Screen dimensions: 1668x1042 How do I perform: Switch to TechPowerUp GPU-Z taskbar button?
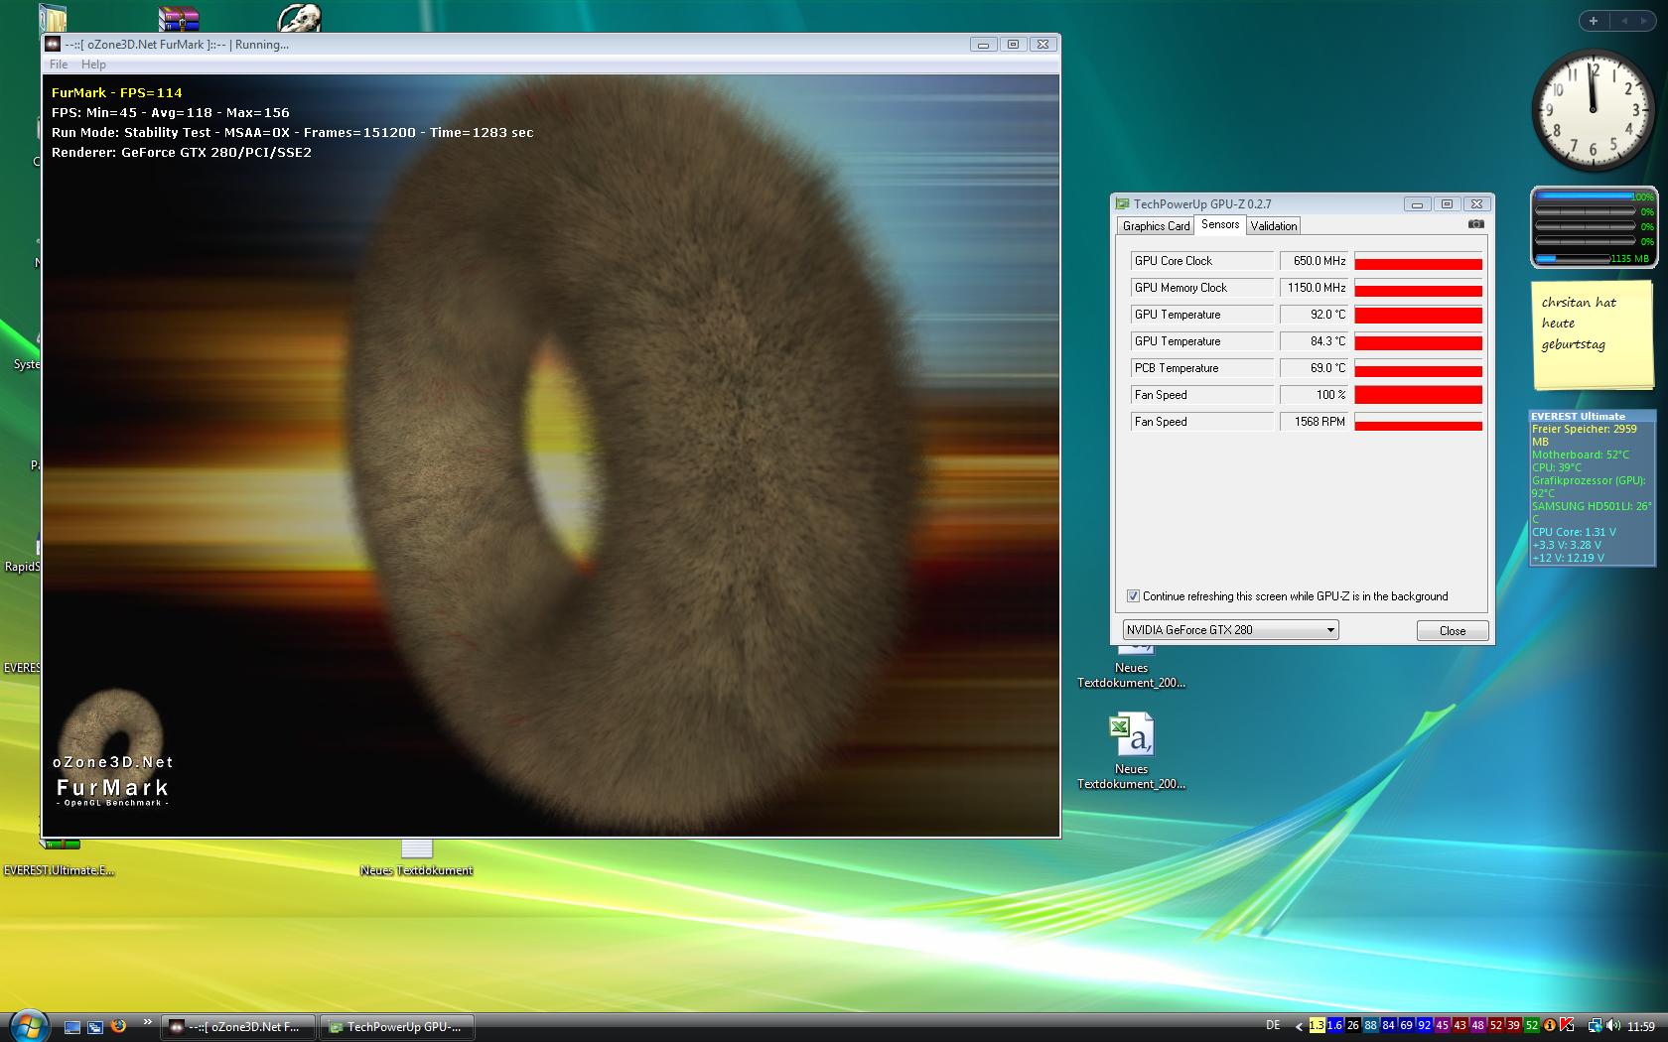(x=397, y=1027)
